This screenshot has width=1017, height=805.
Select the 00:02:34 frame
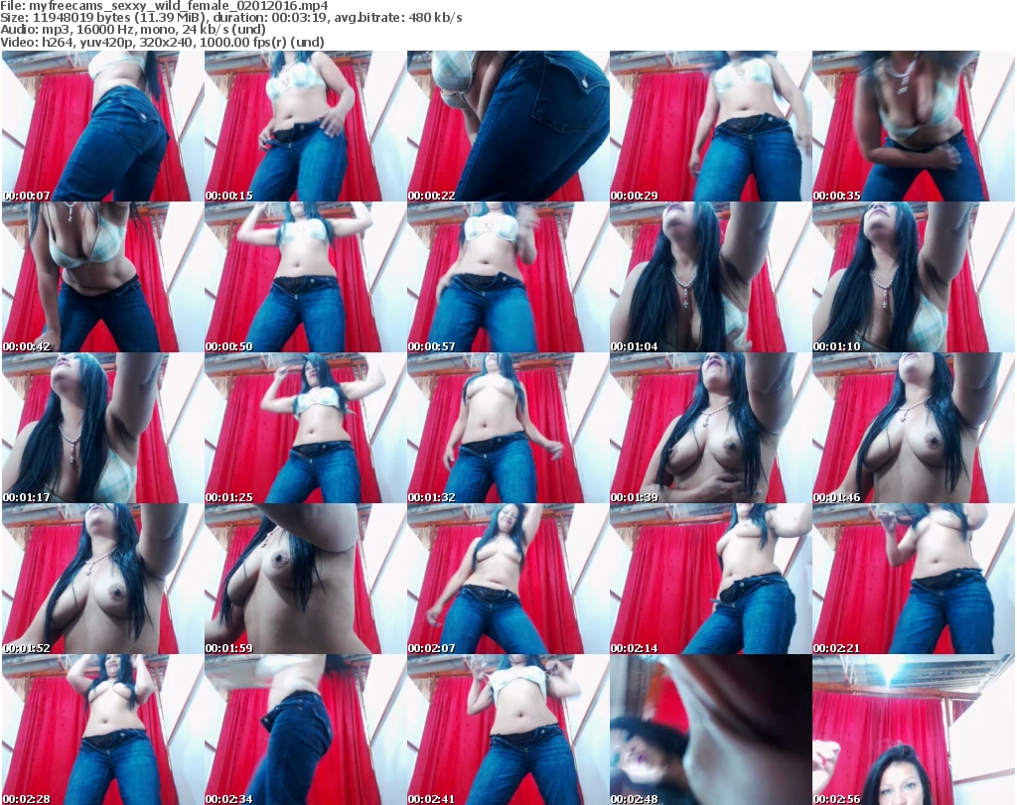click(x=306, y=730)
